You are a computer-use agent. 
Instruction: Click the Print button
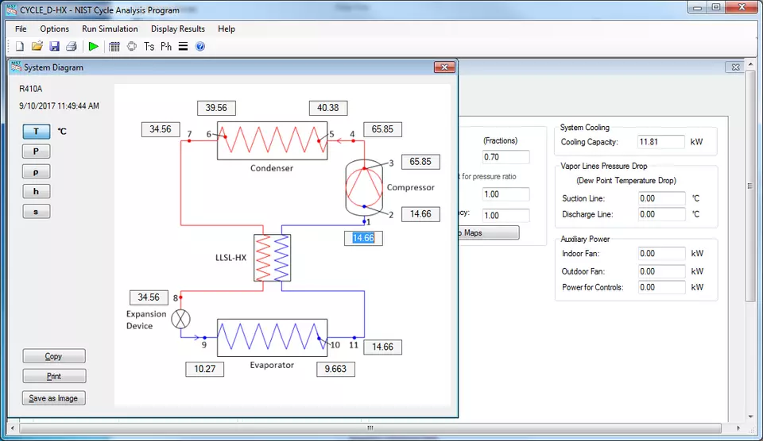pyautogui.click(x=54, y=376)
